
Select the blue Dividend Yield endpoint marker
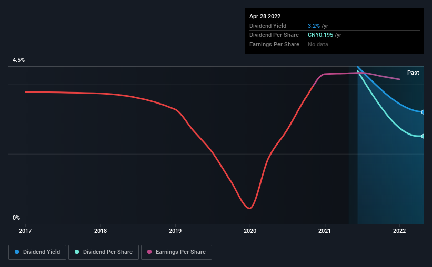point(423,112)
